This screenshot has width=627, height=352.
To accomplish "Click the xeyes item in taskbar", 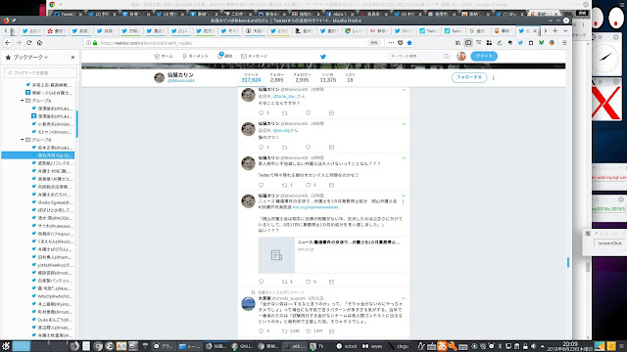I will pyautogui.click(x=372, y=346).
